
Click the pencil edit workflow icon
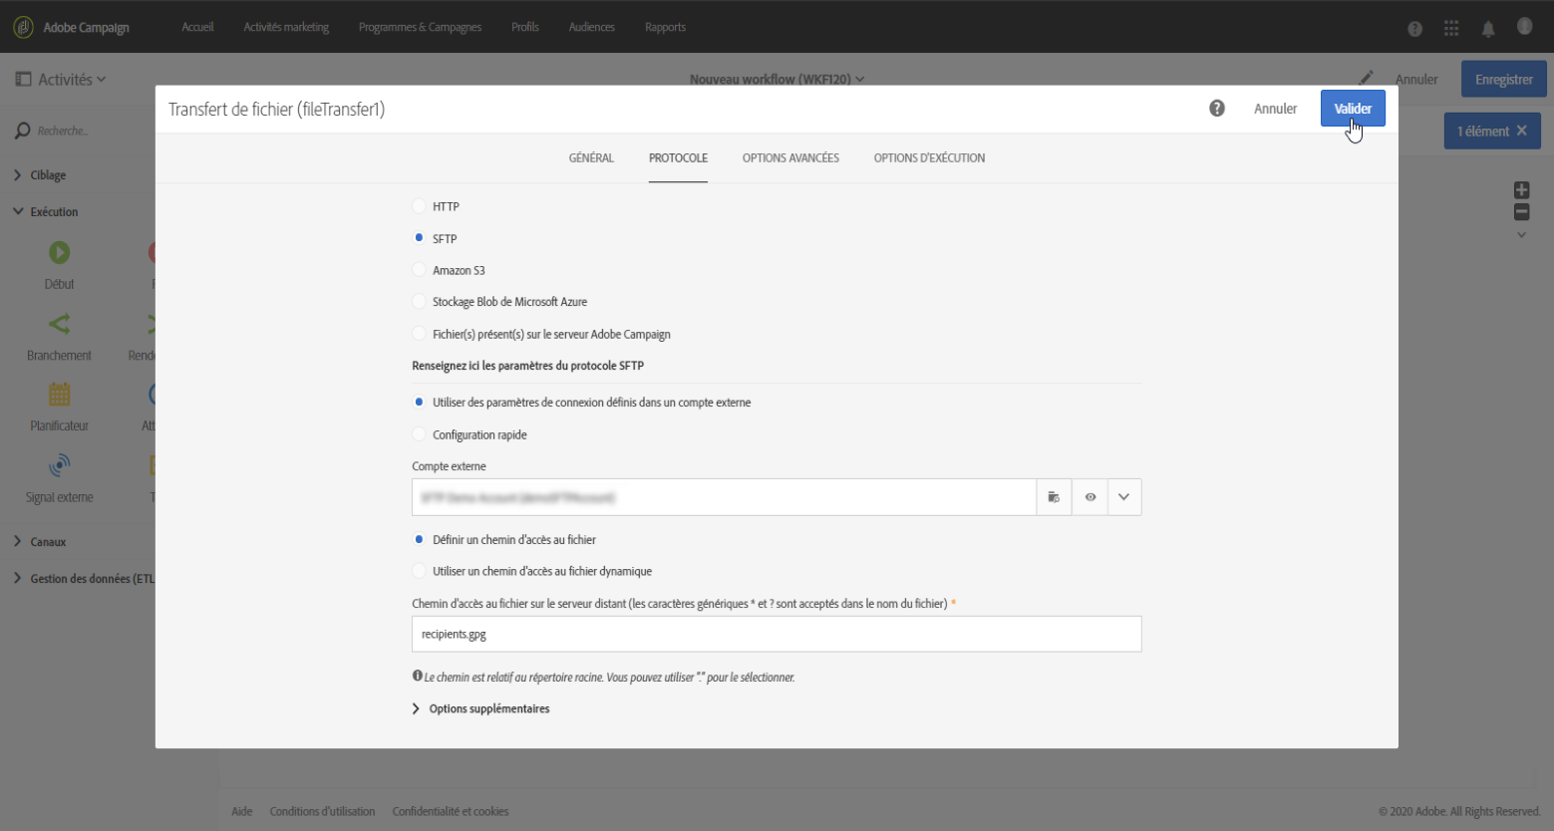pos(1367,78)
